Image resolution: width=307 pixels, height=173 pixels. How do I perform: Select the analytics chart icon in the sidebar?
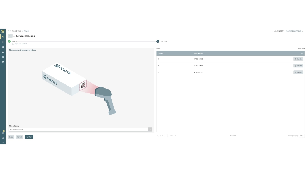3,47
